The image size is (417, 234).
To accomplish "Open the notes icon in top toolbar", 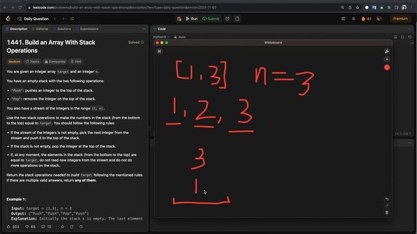I will click(x=237, y=19).
